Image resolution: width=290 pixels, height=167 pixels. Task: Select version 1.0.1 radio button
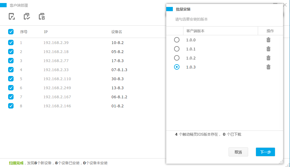[177, 49]
